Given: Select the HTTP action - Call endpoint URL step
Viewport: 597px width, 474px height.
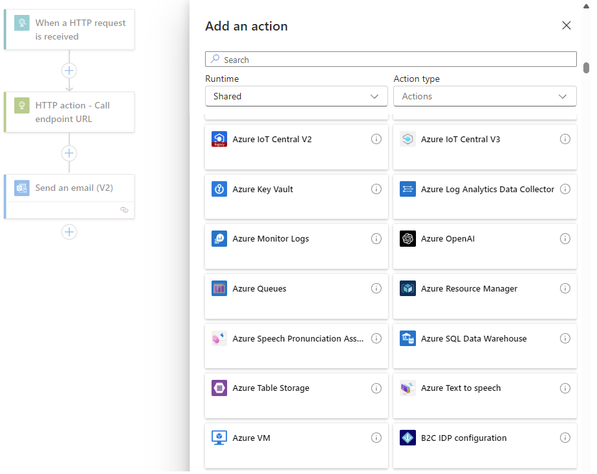Looking at the screenshot, I should click(69, 112).
